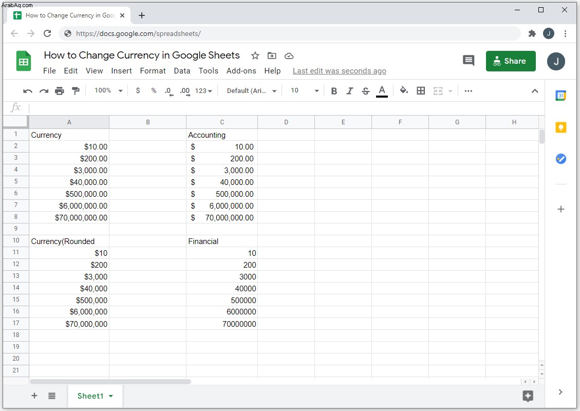The height and width of the screenshot is (411, 580).
Task: Check the cloud document status icon
Action: [289, 56]
